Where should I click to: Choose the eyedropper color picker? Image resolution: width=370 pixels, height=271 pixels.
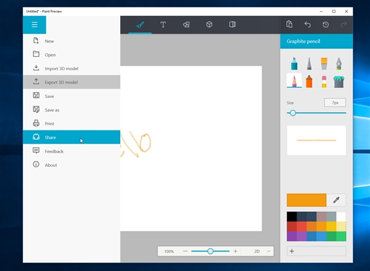(x=337, y=200)
